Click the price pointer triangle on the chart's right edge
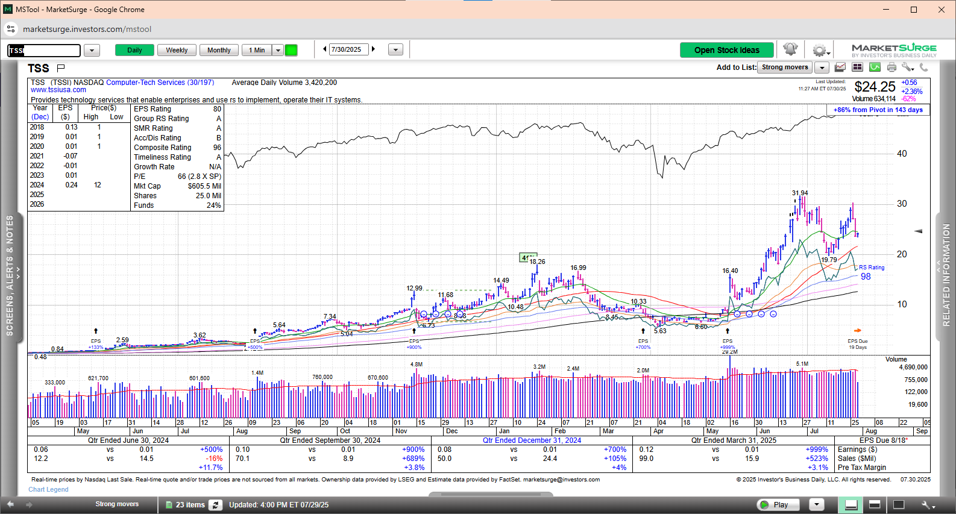Image resolution: width=956 pixels, height=514 pixels. [919, 231]
